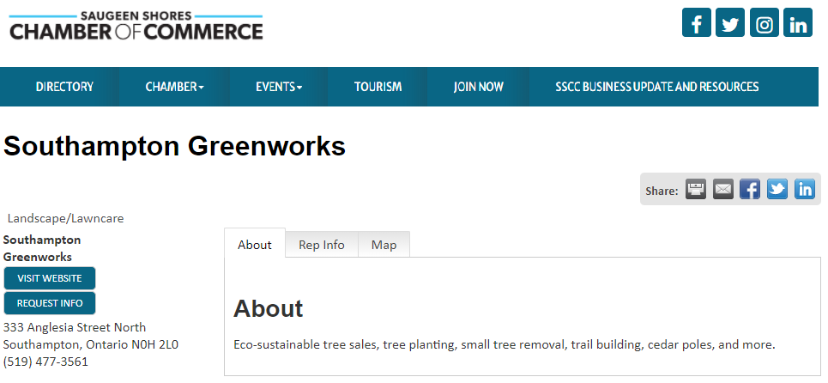Select the About tab
Image resolution: width=828 pixels, height=383 pixels.
click(255, 245)
